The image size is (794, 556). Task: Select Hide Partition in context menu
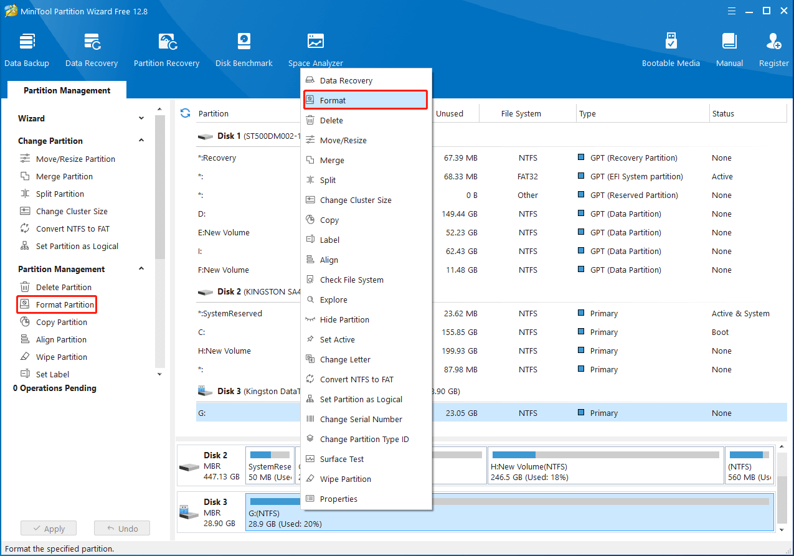366,319
